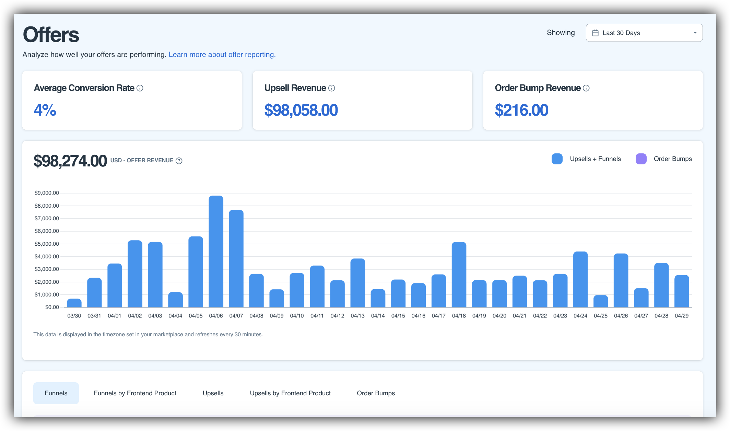The height and width of the screenshot is (431, 730).
Task: Click info icon next to Order Bump Revenue
Action: 586,88
